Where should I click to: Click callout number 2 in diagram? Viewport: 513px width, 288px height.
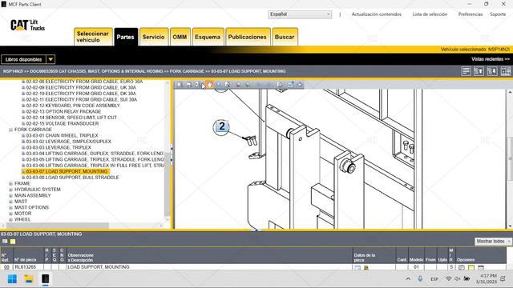pos(221,126)
